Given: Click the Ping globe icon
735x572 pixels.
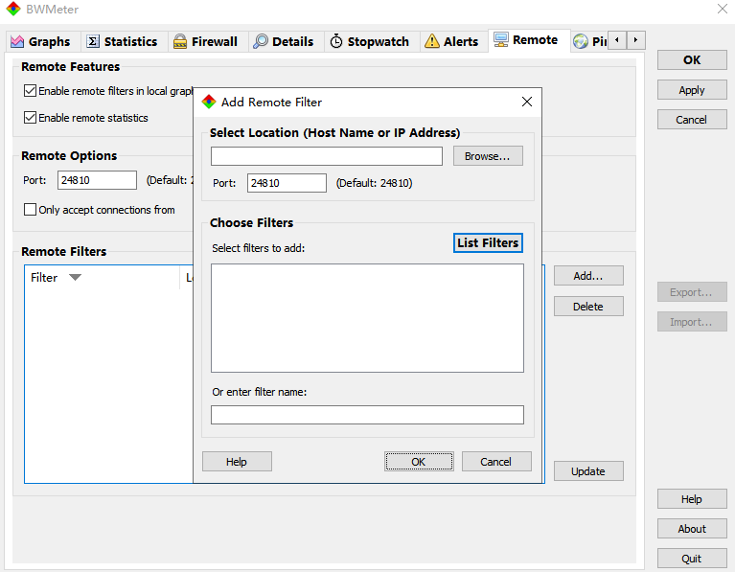Looking at the screenshot, I should click(x=581, y=41).
